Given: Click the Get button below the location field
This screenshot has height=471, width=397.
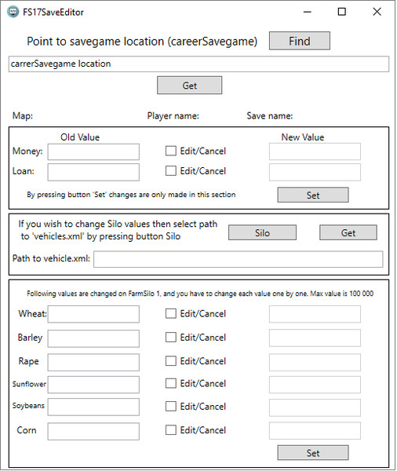Looking at the screenshot, I should pyautogui.click(x=190, y=86).
